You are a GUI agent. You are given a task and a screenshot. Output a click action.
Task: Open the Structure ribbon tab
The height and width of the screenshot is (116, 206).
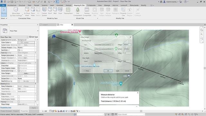[22, 5]
